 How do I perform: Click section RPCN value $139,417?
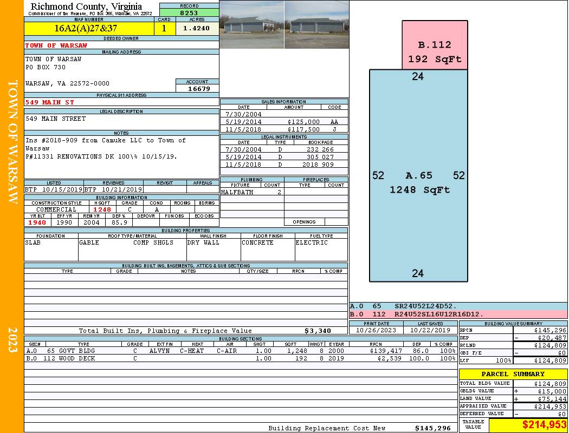[386, 351]
